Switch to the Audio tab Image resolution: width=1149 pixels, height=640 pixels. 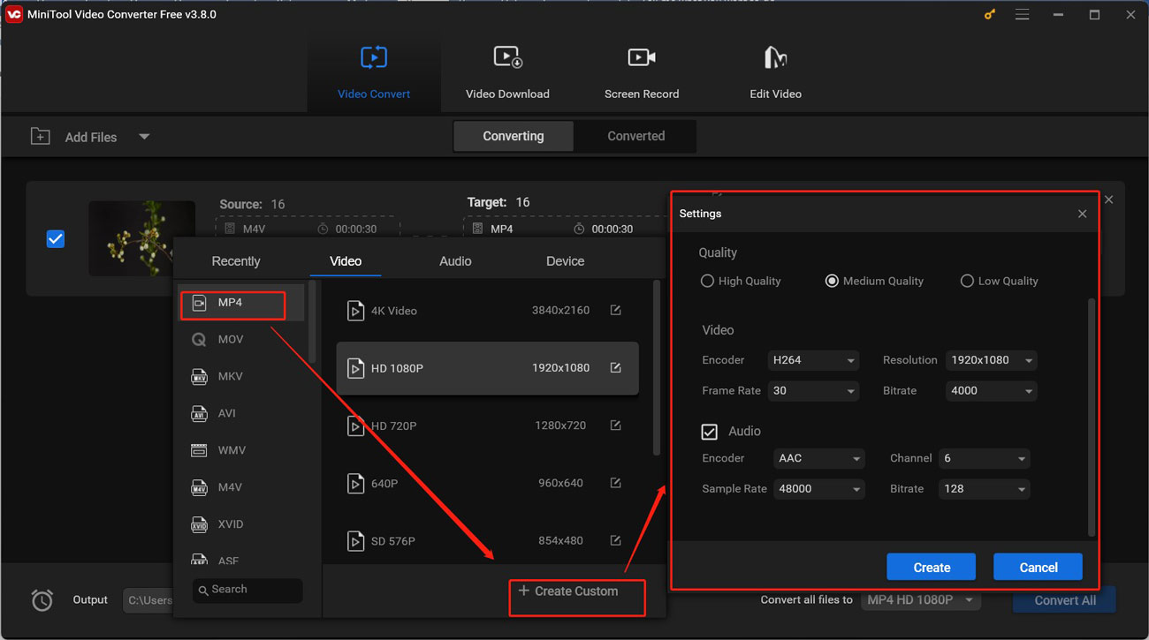(x=455, y=261)
